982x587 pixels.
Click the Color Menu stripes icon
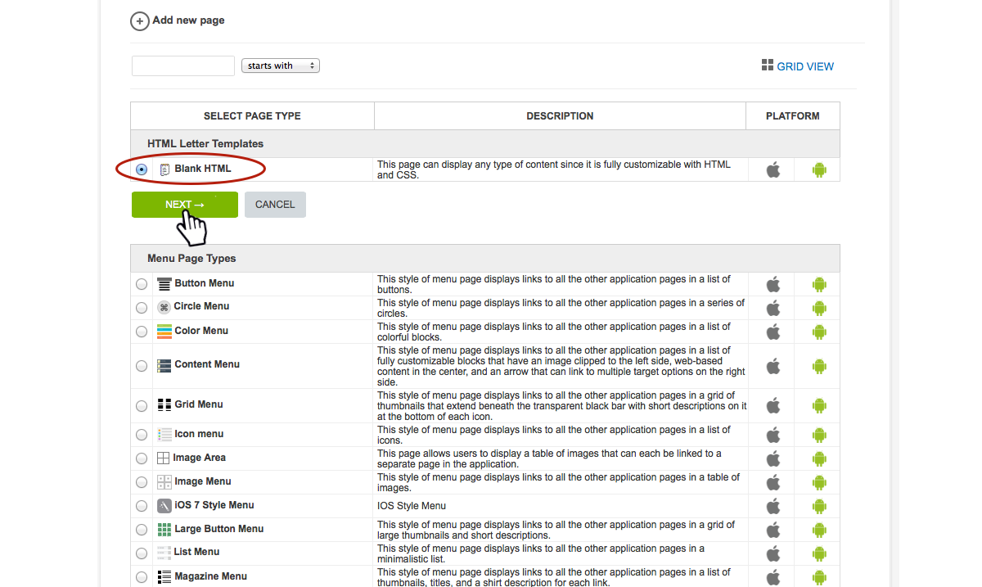164,331
